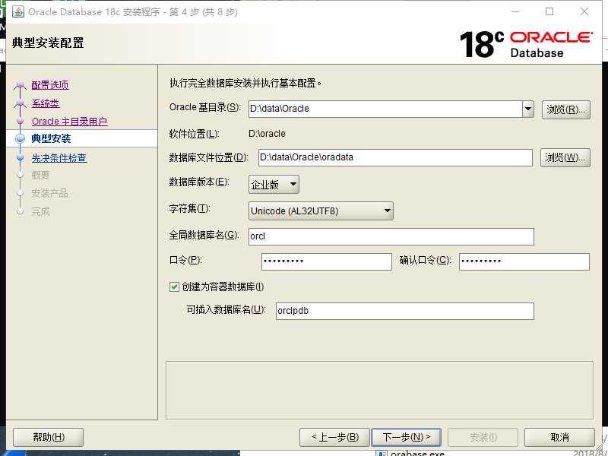Click the 浏览(W) button for database files
This screenshot has height=456, width=608.
click(565, 157)
